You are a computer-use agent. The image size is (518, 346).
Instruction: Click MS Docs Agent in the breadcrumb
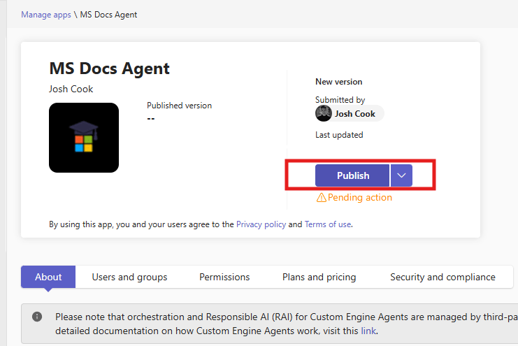click(108, 15)
